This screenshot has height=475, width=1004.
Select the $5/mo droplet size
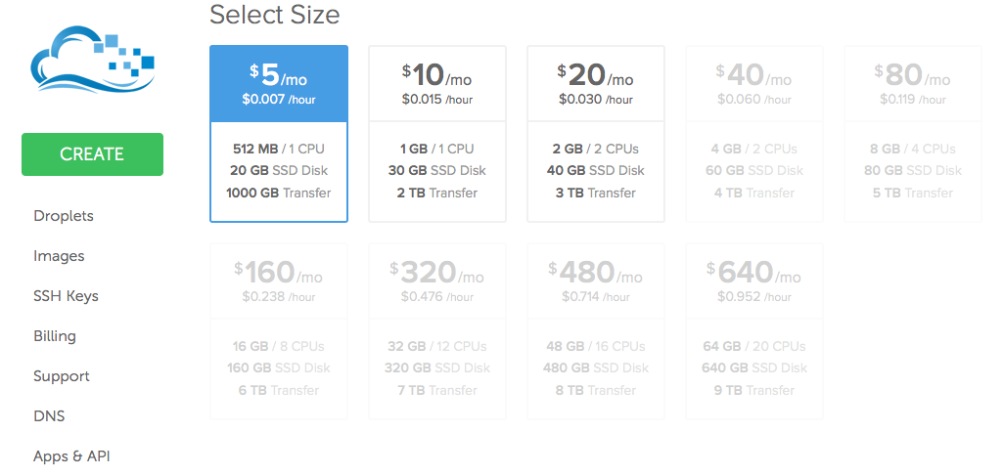(x=279, y=134)
